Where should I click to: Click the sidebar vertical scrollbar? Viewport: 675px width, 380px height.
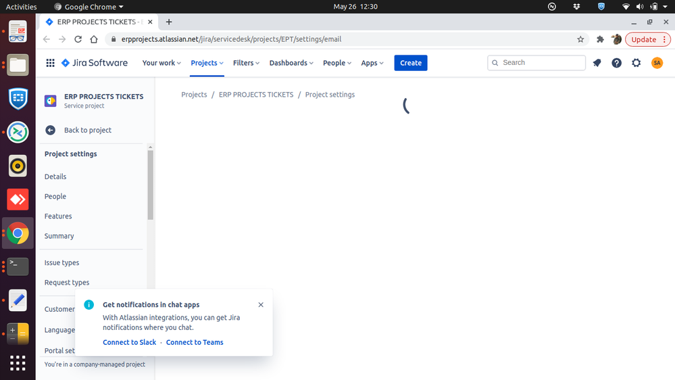tap(150, 185)
